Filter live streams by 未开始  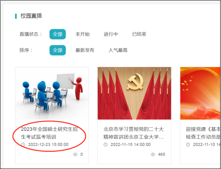click(82, 34)
